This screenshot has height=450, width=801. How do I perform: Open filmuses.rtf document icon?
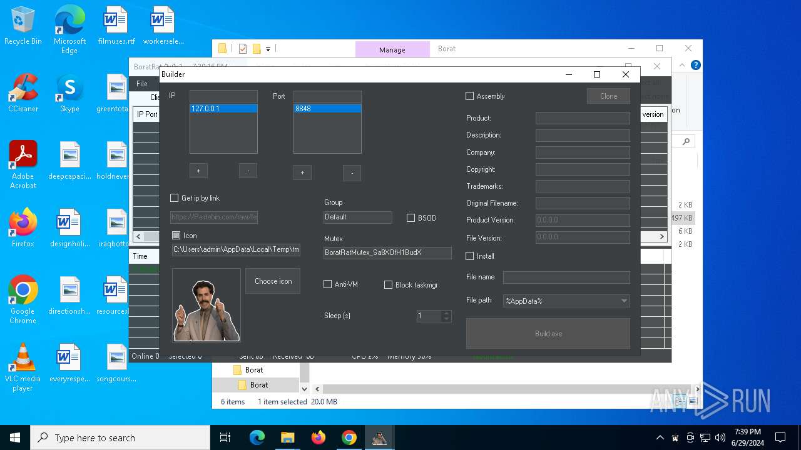[x=116, y=26]
